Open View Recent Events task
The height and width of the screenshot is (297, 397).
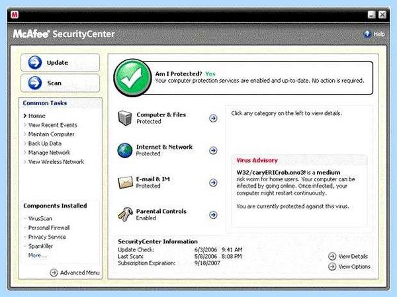(53, 125)
